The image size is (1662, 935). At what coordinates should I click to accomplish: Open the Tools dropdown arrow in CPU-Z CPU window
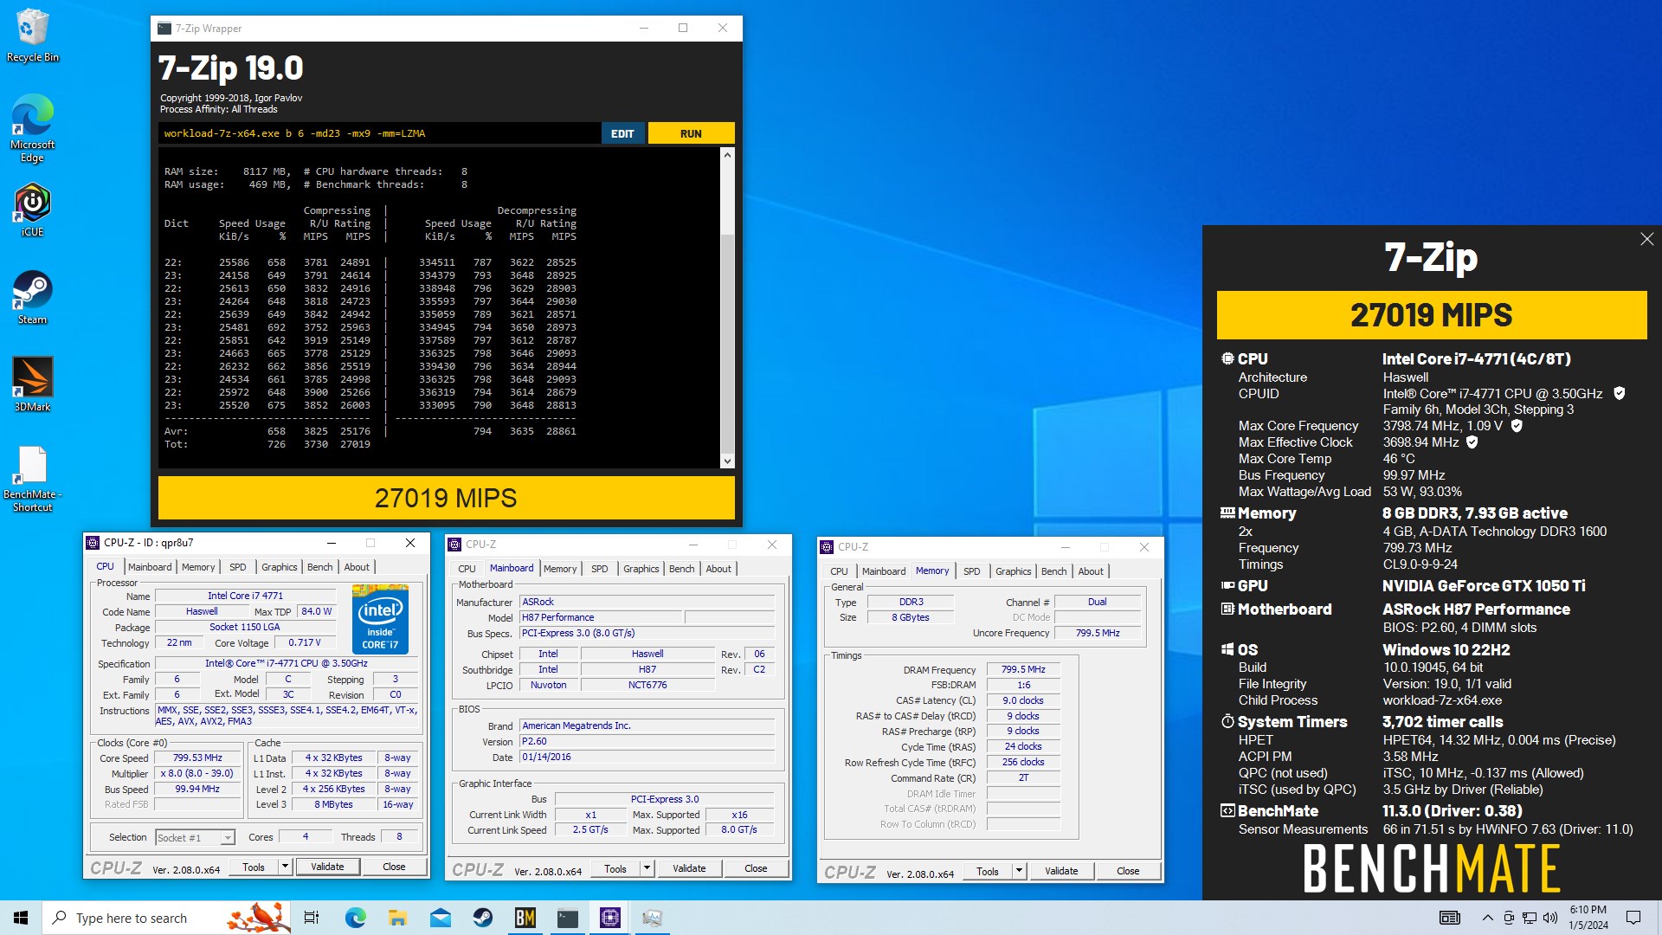(x=284, y=867)
